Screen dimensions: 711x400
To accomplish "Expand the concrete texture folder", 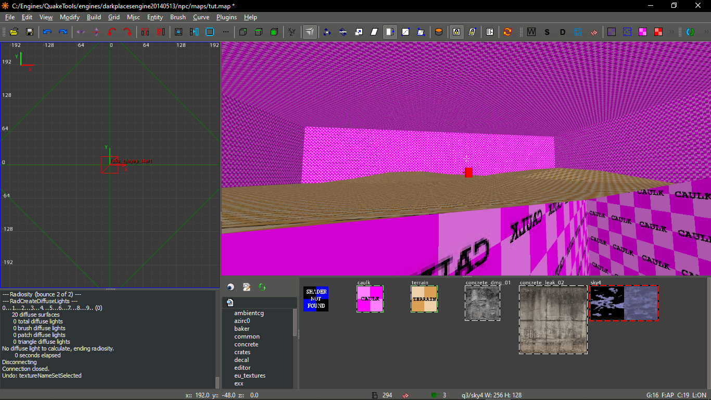I will (x=246, y=344).
